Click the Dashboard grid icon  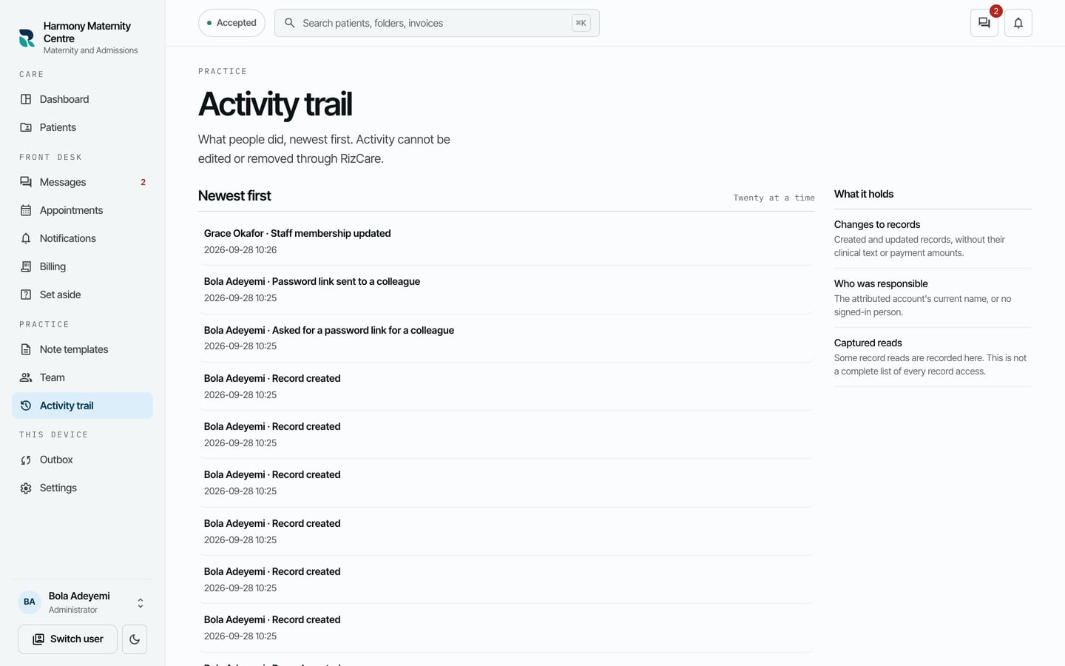pyautogui.click(x=26, y=99)
